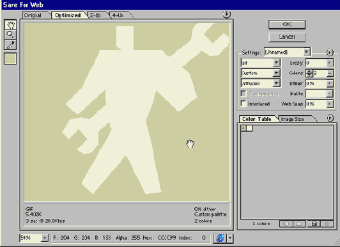Select the Hand tool
The height and width of the screenshot is (247, 340).
(x=10, y=24)
